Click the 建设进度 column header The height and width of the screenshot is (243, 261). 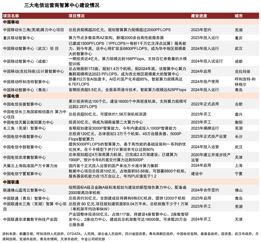[199, 16]
